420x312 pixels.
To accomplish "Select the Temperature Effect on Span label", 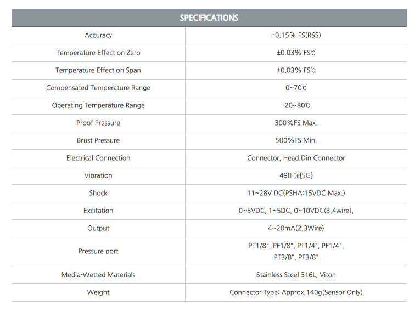I will pos(98,70).
